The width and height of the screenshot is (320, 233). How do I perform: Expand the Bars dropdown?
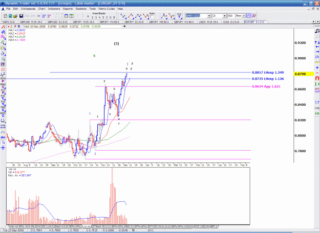pos(244,16)
